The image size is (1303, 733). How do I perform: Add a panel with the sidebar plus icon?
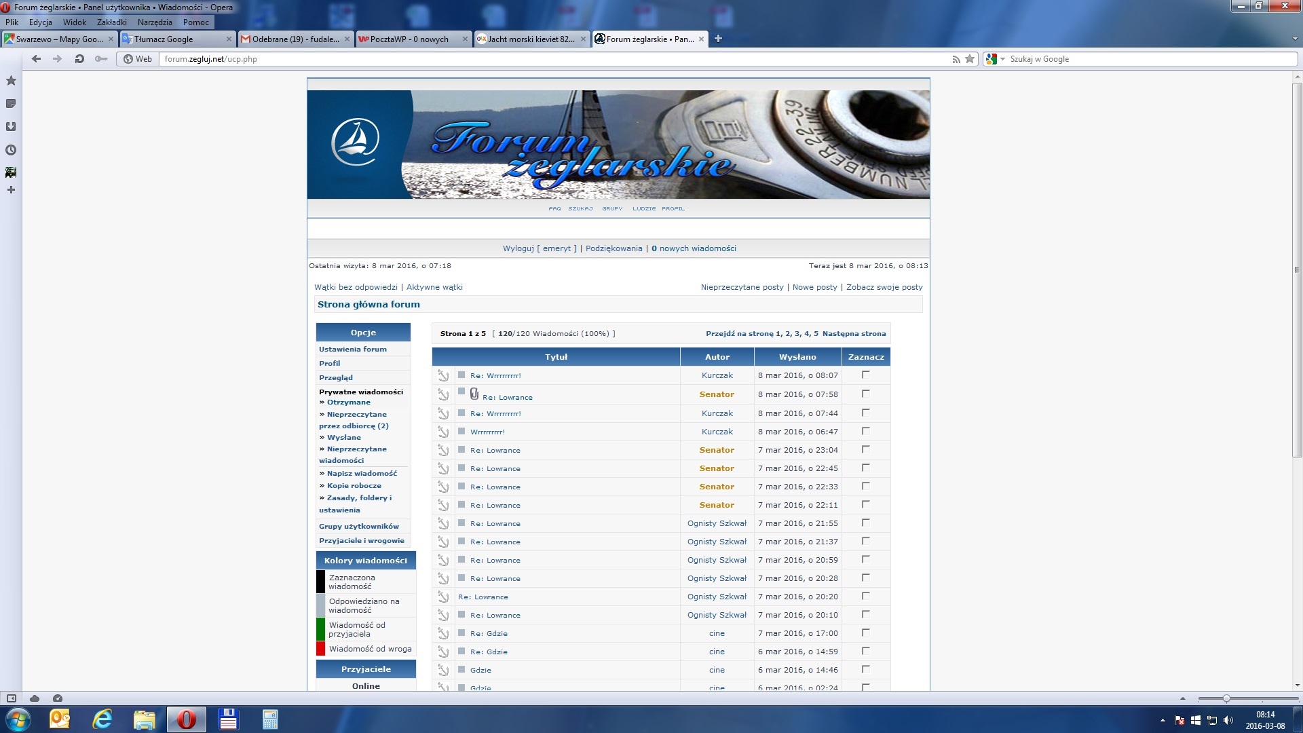click(x=11, y=190)
